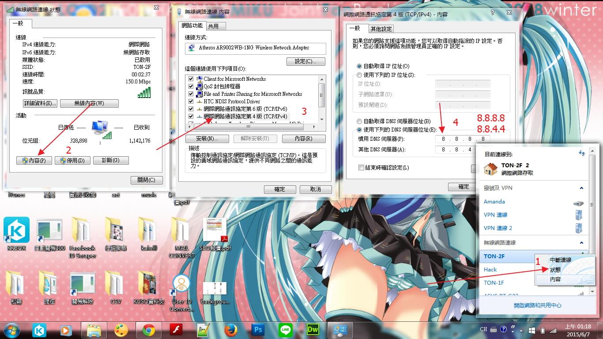Screen dimensions: 603x339
Task: Switch to the 其他設定 tab
Action: coord(381,29)
